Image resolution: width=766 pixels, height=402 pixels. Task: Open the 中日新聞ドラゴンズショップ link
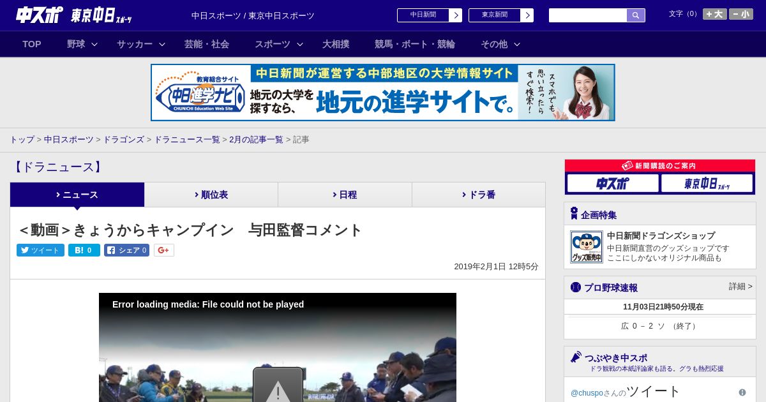click(x=661, y=235)
